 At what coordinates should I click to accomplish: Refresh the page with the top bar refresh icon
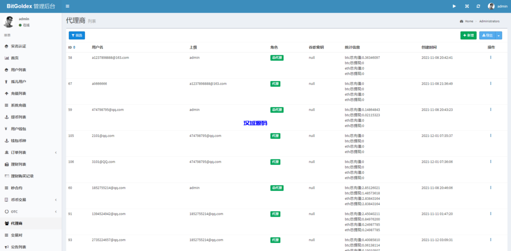(x=478, y=6)
